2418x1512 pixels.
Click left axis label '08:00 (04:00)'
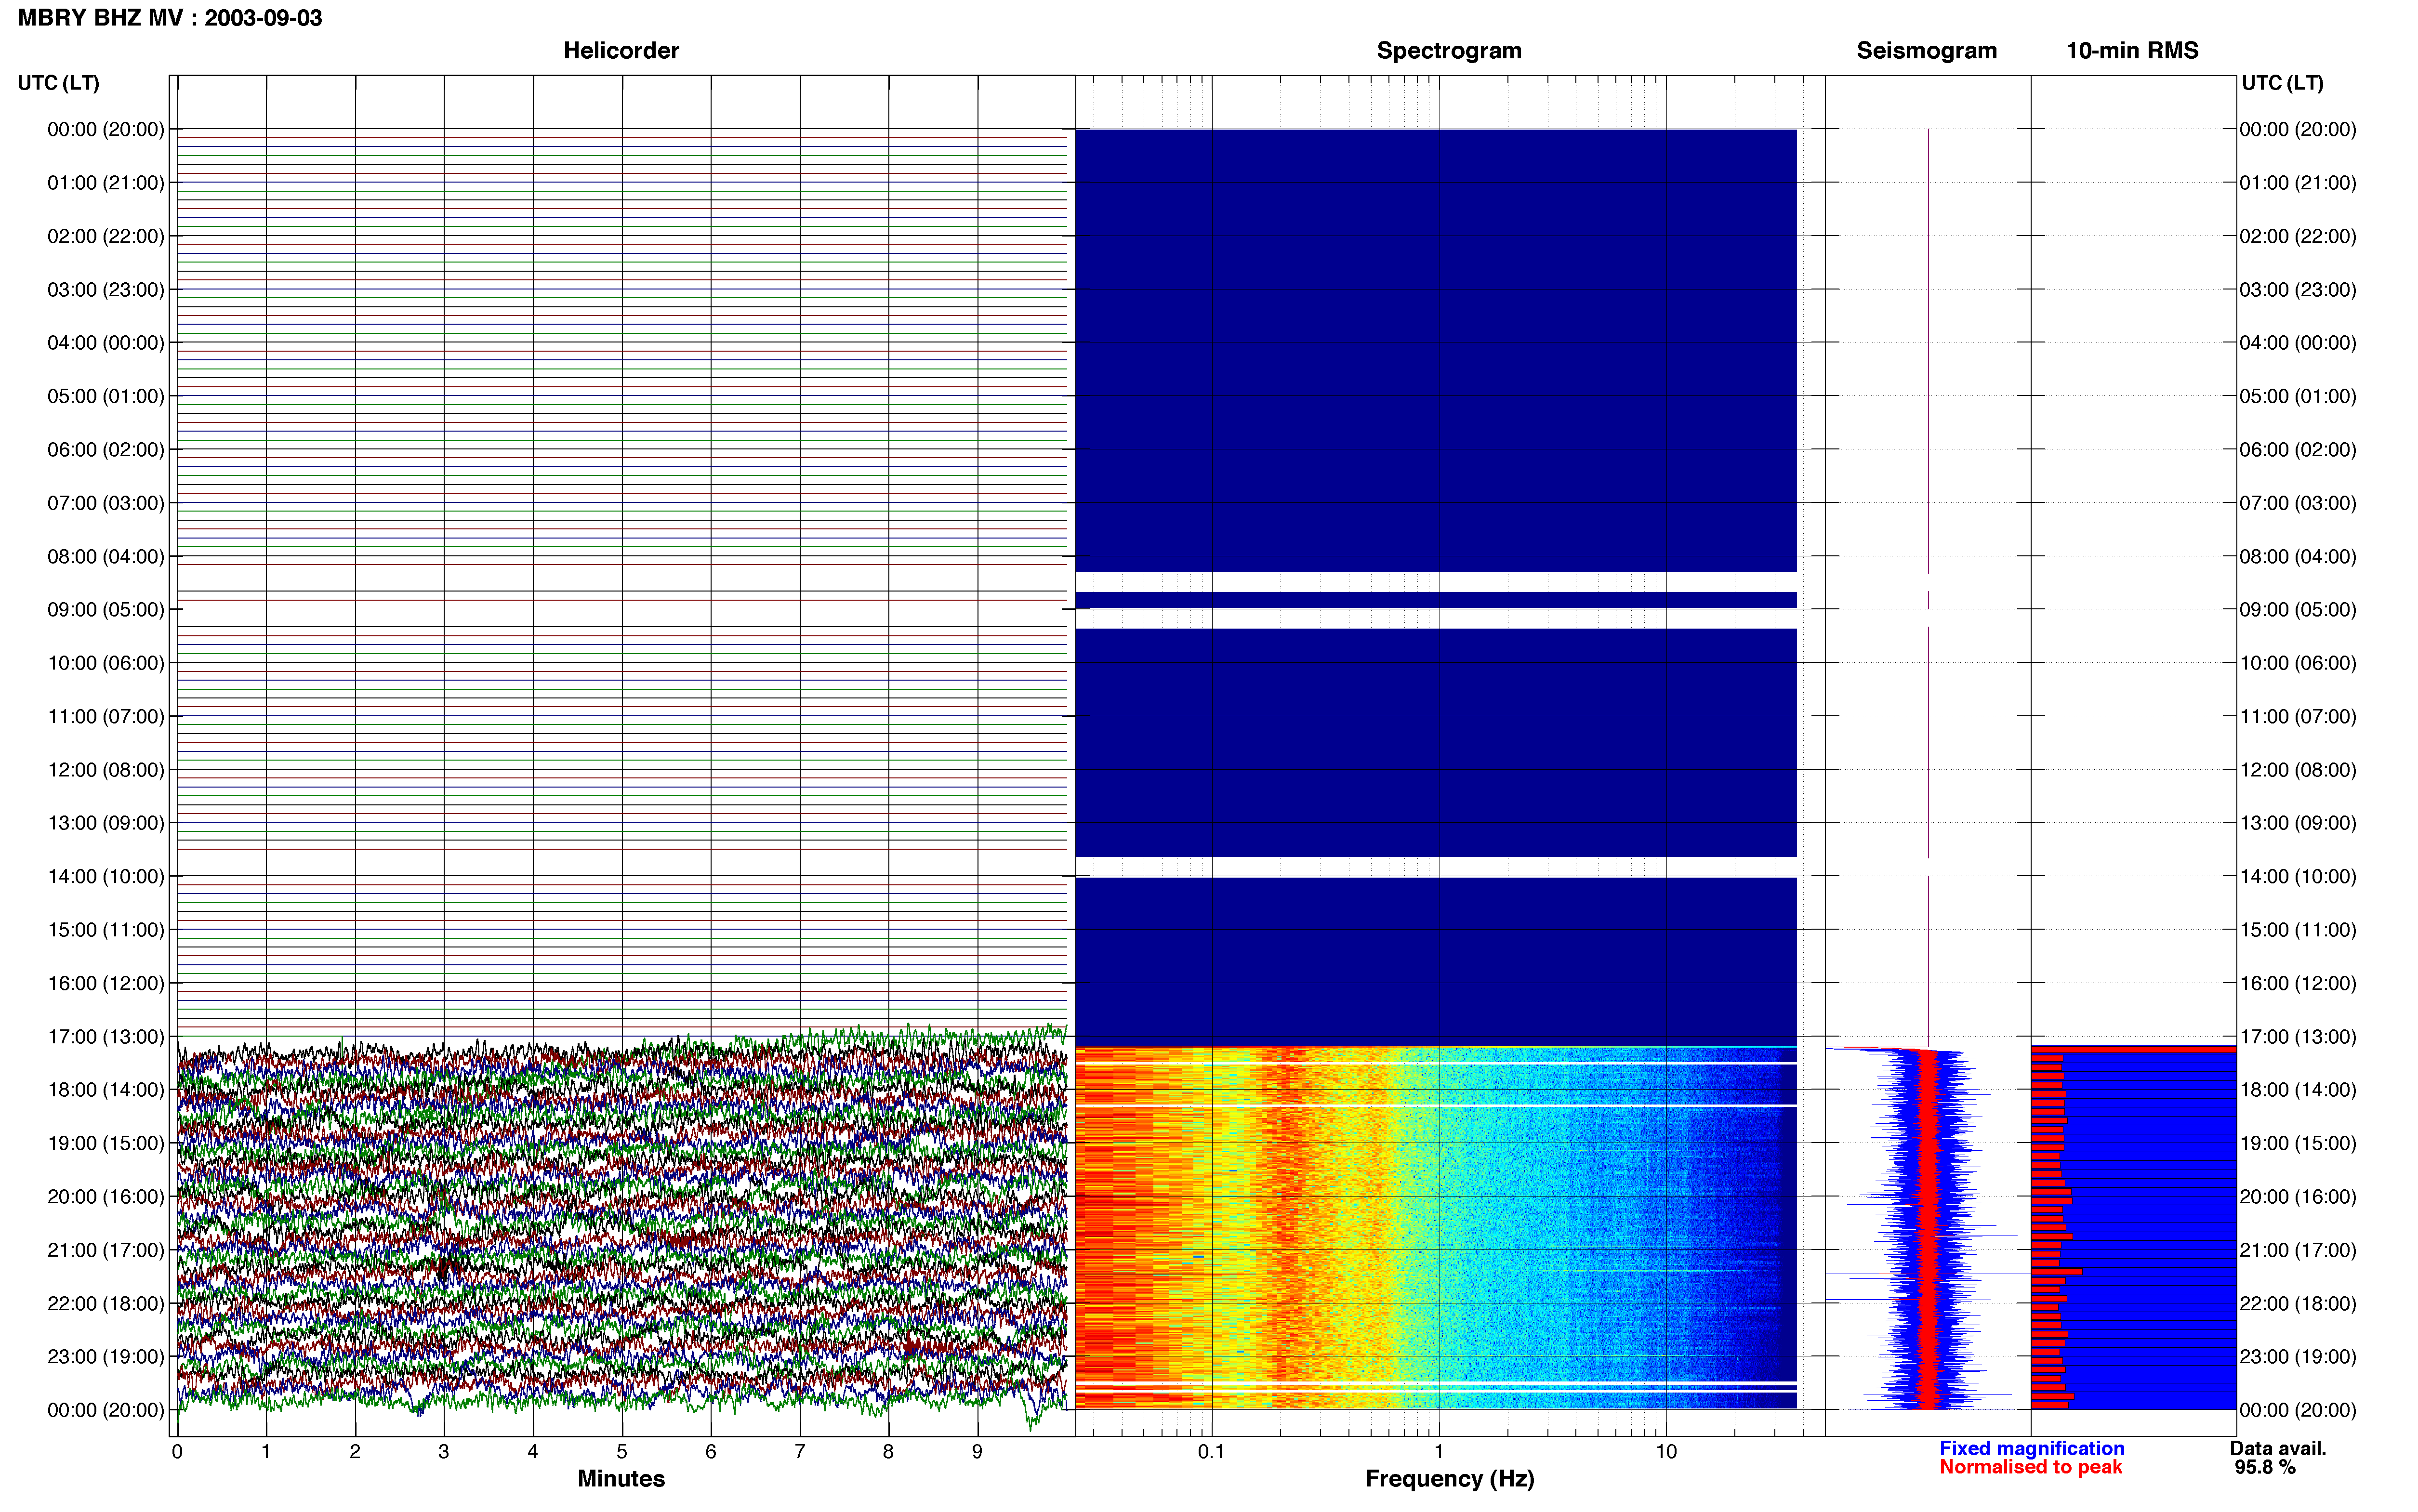(x=106, y=557)
